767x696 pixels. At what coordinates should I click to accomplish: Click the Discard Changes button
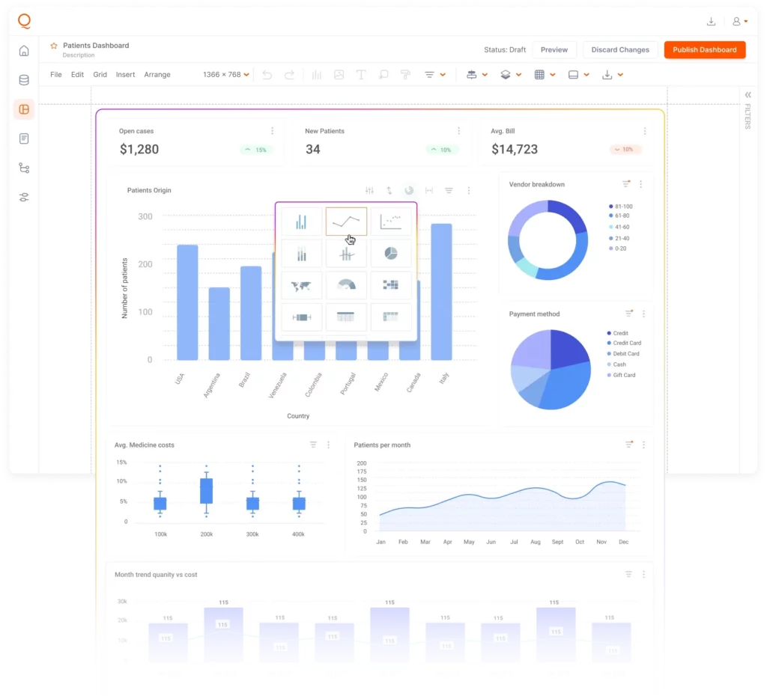click(x=619, y=50)
